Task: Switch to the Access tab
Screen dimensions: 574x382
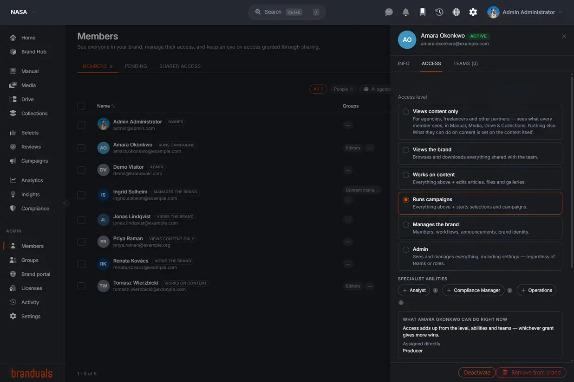Action: click(x=431, y=64)
